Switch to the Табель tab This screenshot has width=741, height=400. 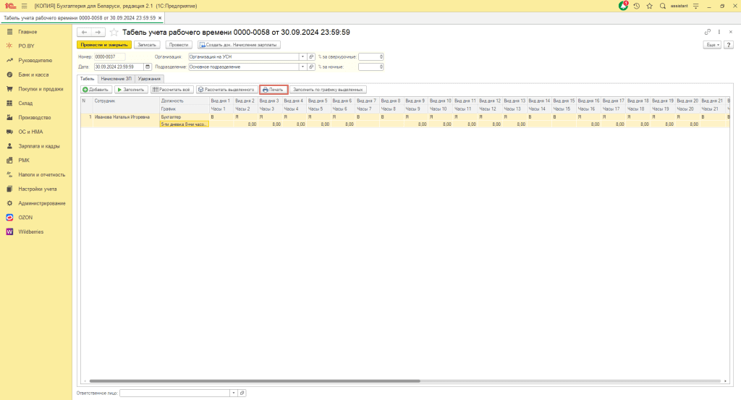coord(88,79)
